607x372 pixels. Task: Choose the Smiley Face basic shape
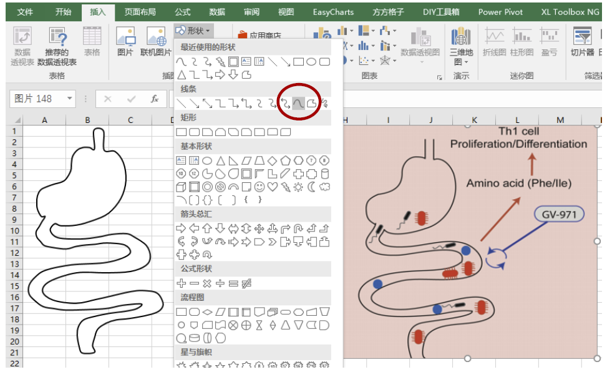pyautogui.click(x=260, y=187)
